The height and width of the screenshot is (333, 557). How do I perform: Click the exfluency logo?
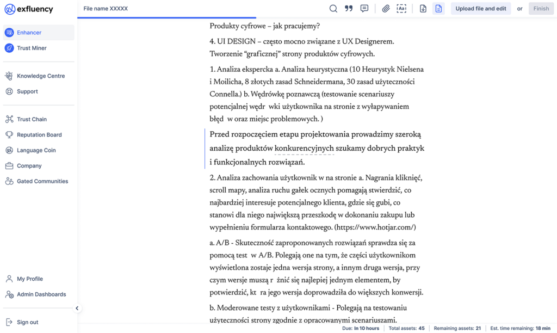pyautogui.click(x=28, y=9)
